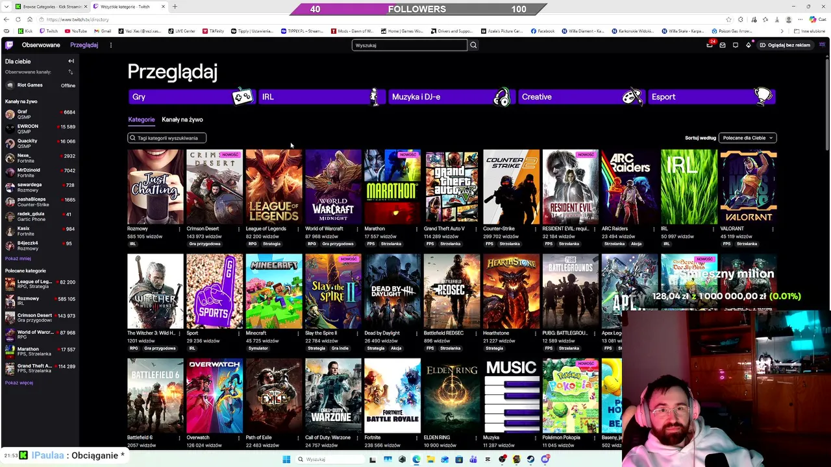Sort followed channels with the arrows icon
The image size is (831, 467).
[70, 72]
